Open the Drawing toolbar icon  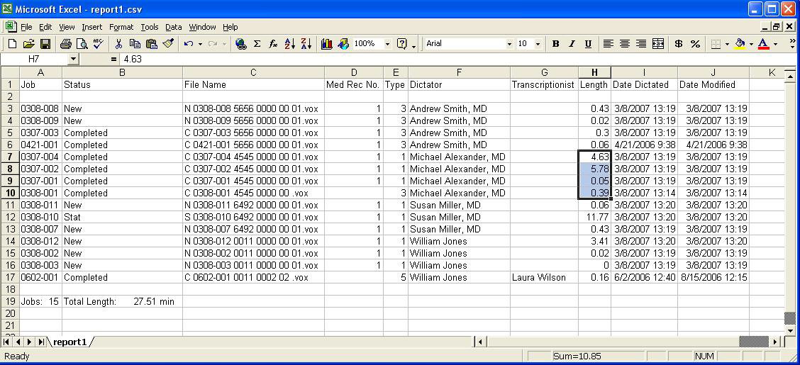point(343,44)
